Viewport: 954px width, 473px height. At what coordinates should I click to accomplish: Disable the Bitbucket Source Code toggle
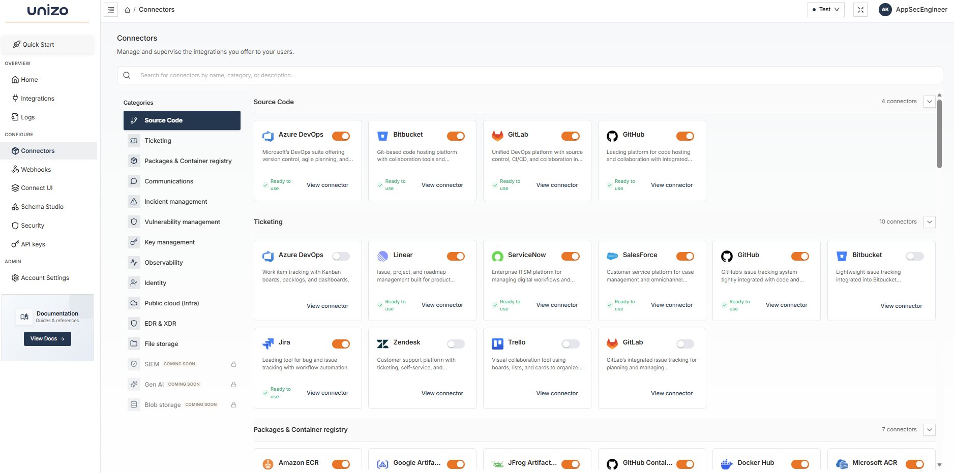pyautogui.click(x=456, y=136)
